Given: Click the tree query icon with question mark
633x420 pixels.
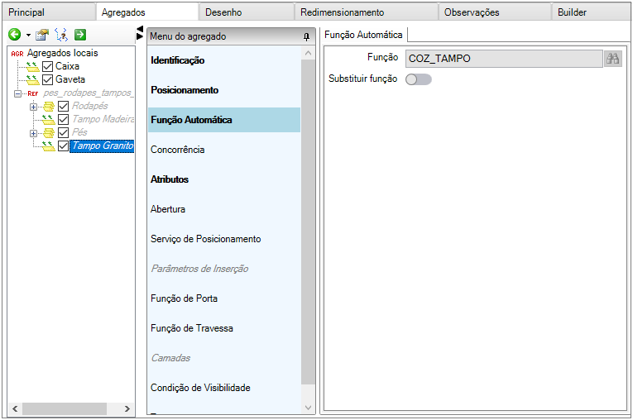Looking at the screenshot, I should pyautogui.click(x=62, y=35).
